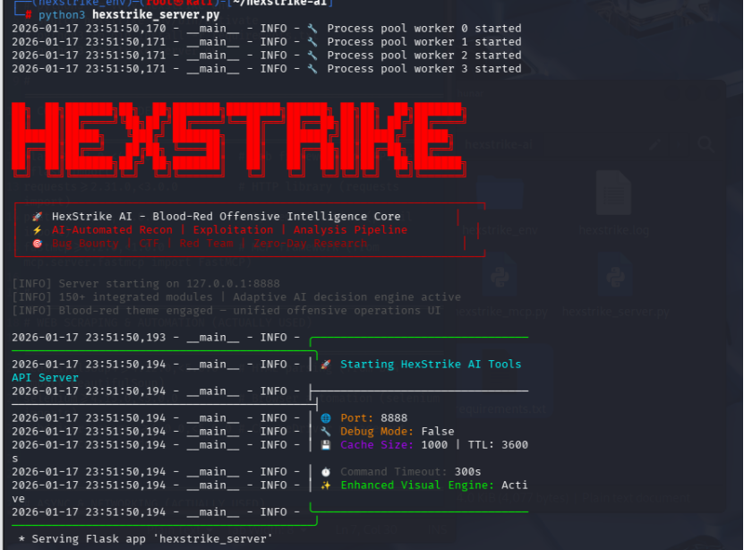
Task: Click the globe icon next to Port
Action: (x=326, y=418)
